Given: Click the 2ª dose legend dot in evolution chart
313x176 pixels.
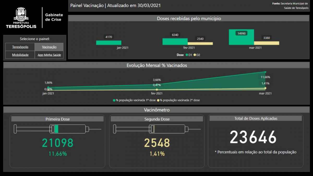Looking at the screenshot, I should pos(158,100).
